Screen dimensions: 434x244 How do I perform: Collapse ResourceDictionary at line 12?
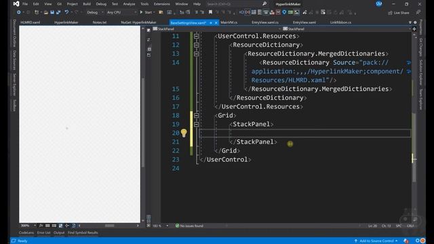196,45
